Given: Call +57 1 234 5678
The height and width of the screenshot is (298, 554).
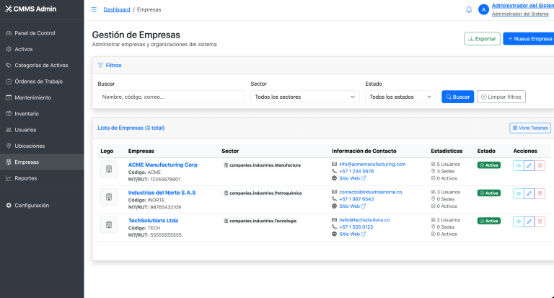Looking at the screenshot, I should (356, 171).
